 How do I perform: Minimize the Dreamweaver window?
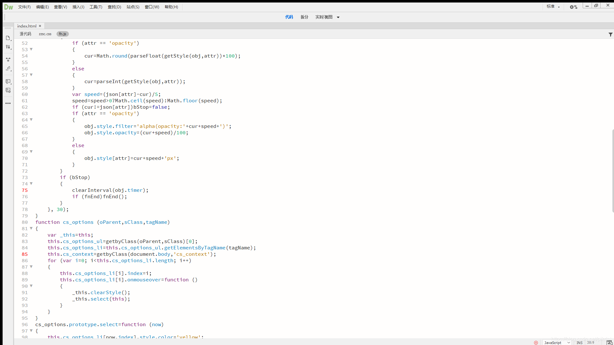[587, 5]
